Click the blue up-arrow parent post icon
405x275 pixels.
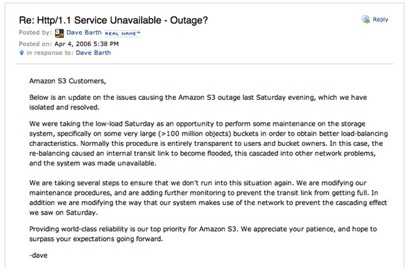[x=22, y=53]
